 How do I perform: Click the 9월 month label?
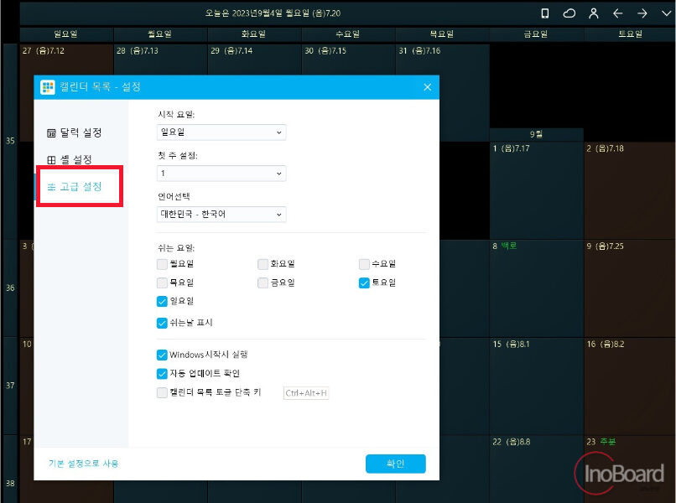tap(536, 134)
